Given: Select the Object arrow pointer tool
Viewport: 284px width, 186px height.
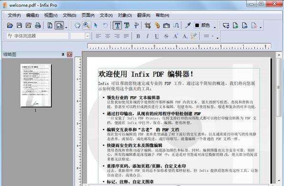Looking at the screenshot, I should click(x=96, y=25).
